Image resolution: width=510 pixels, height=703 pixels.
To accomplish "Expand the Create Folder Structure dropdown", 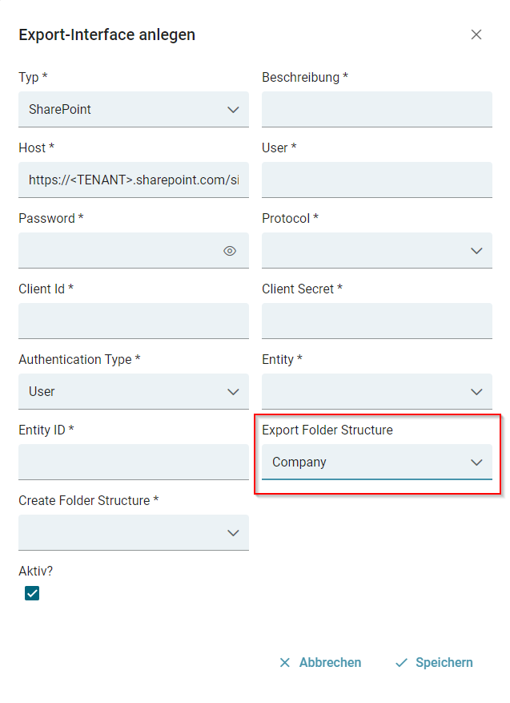I will [x=133, y=533].
